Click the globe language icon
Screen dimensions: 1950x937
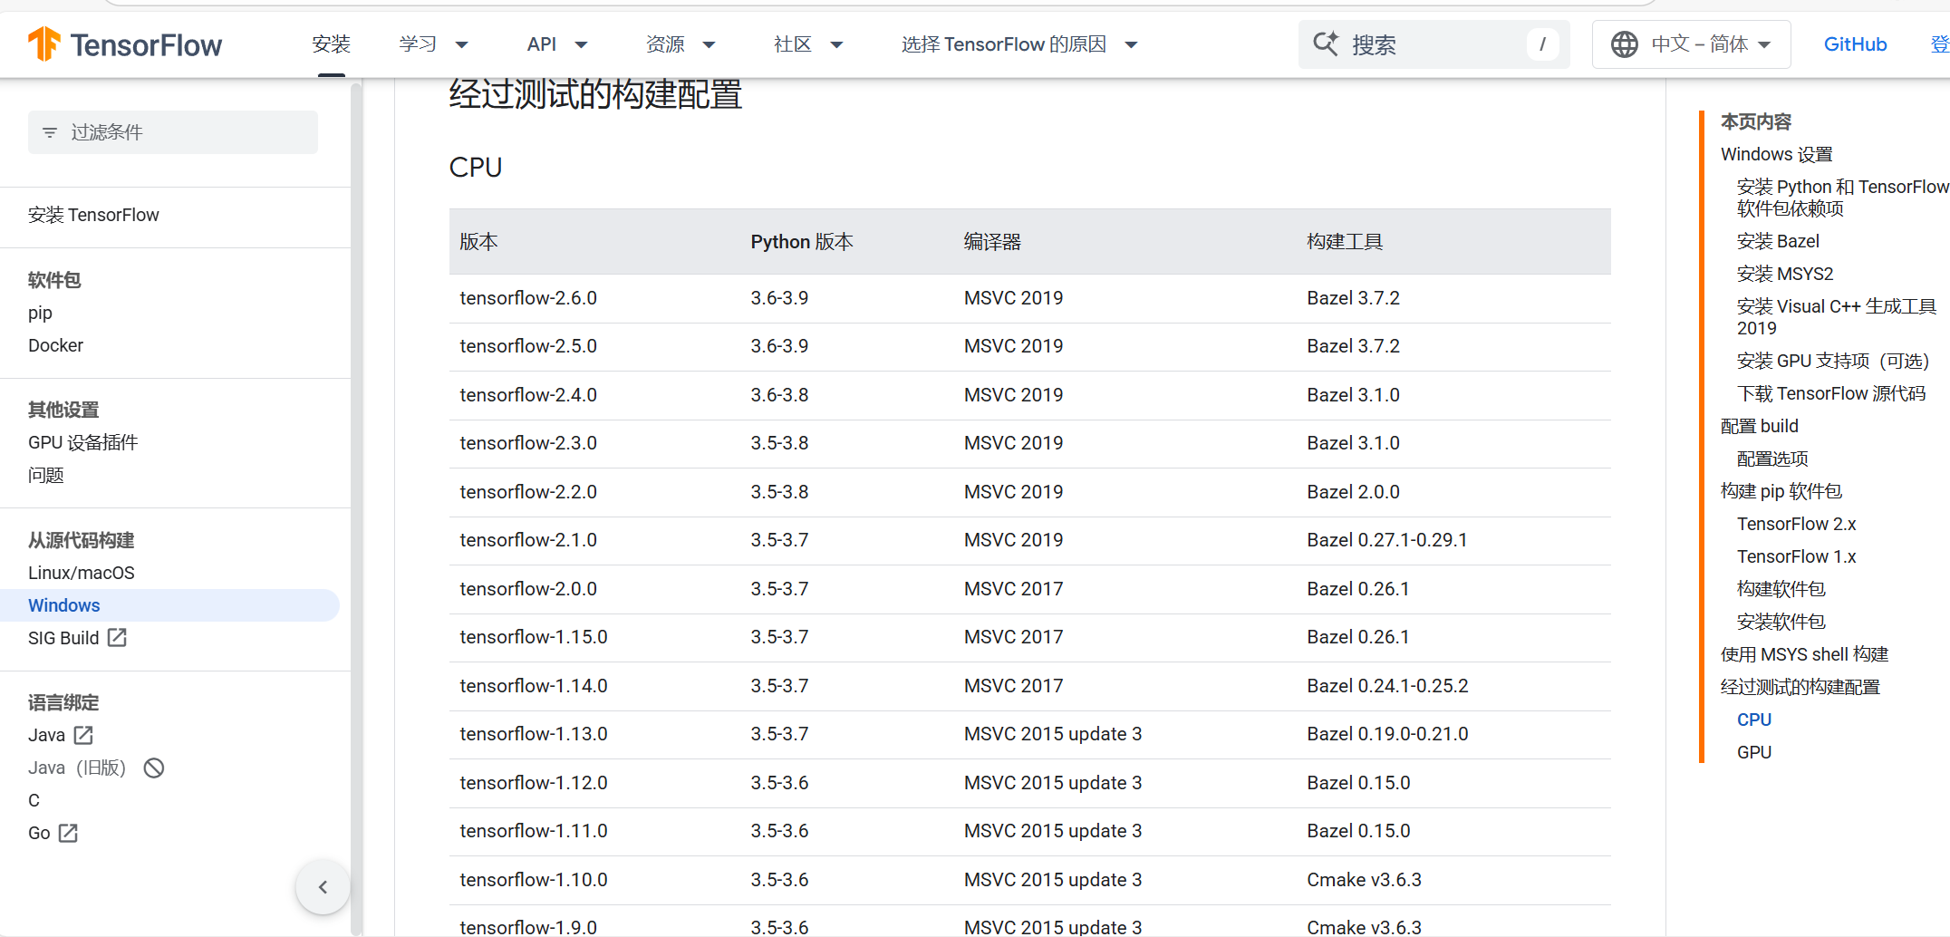tap(1626, 43)
